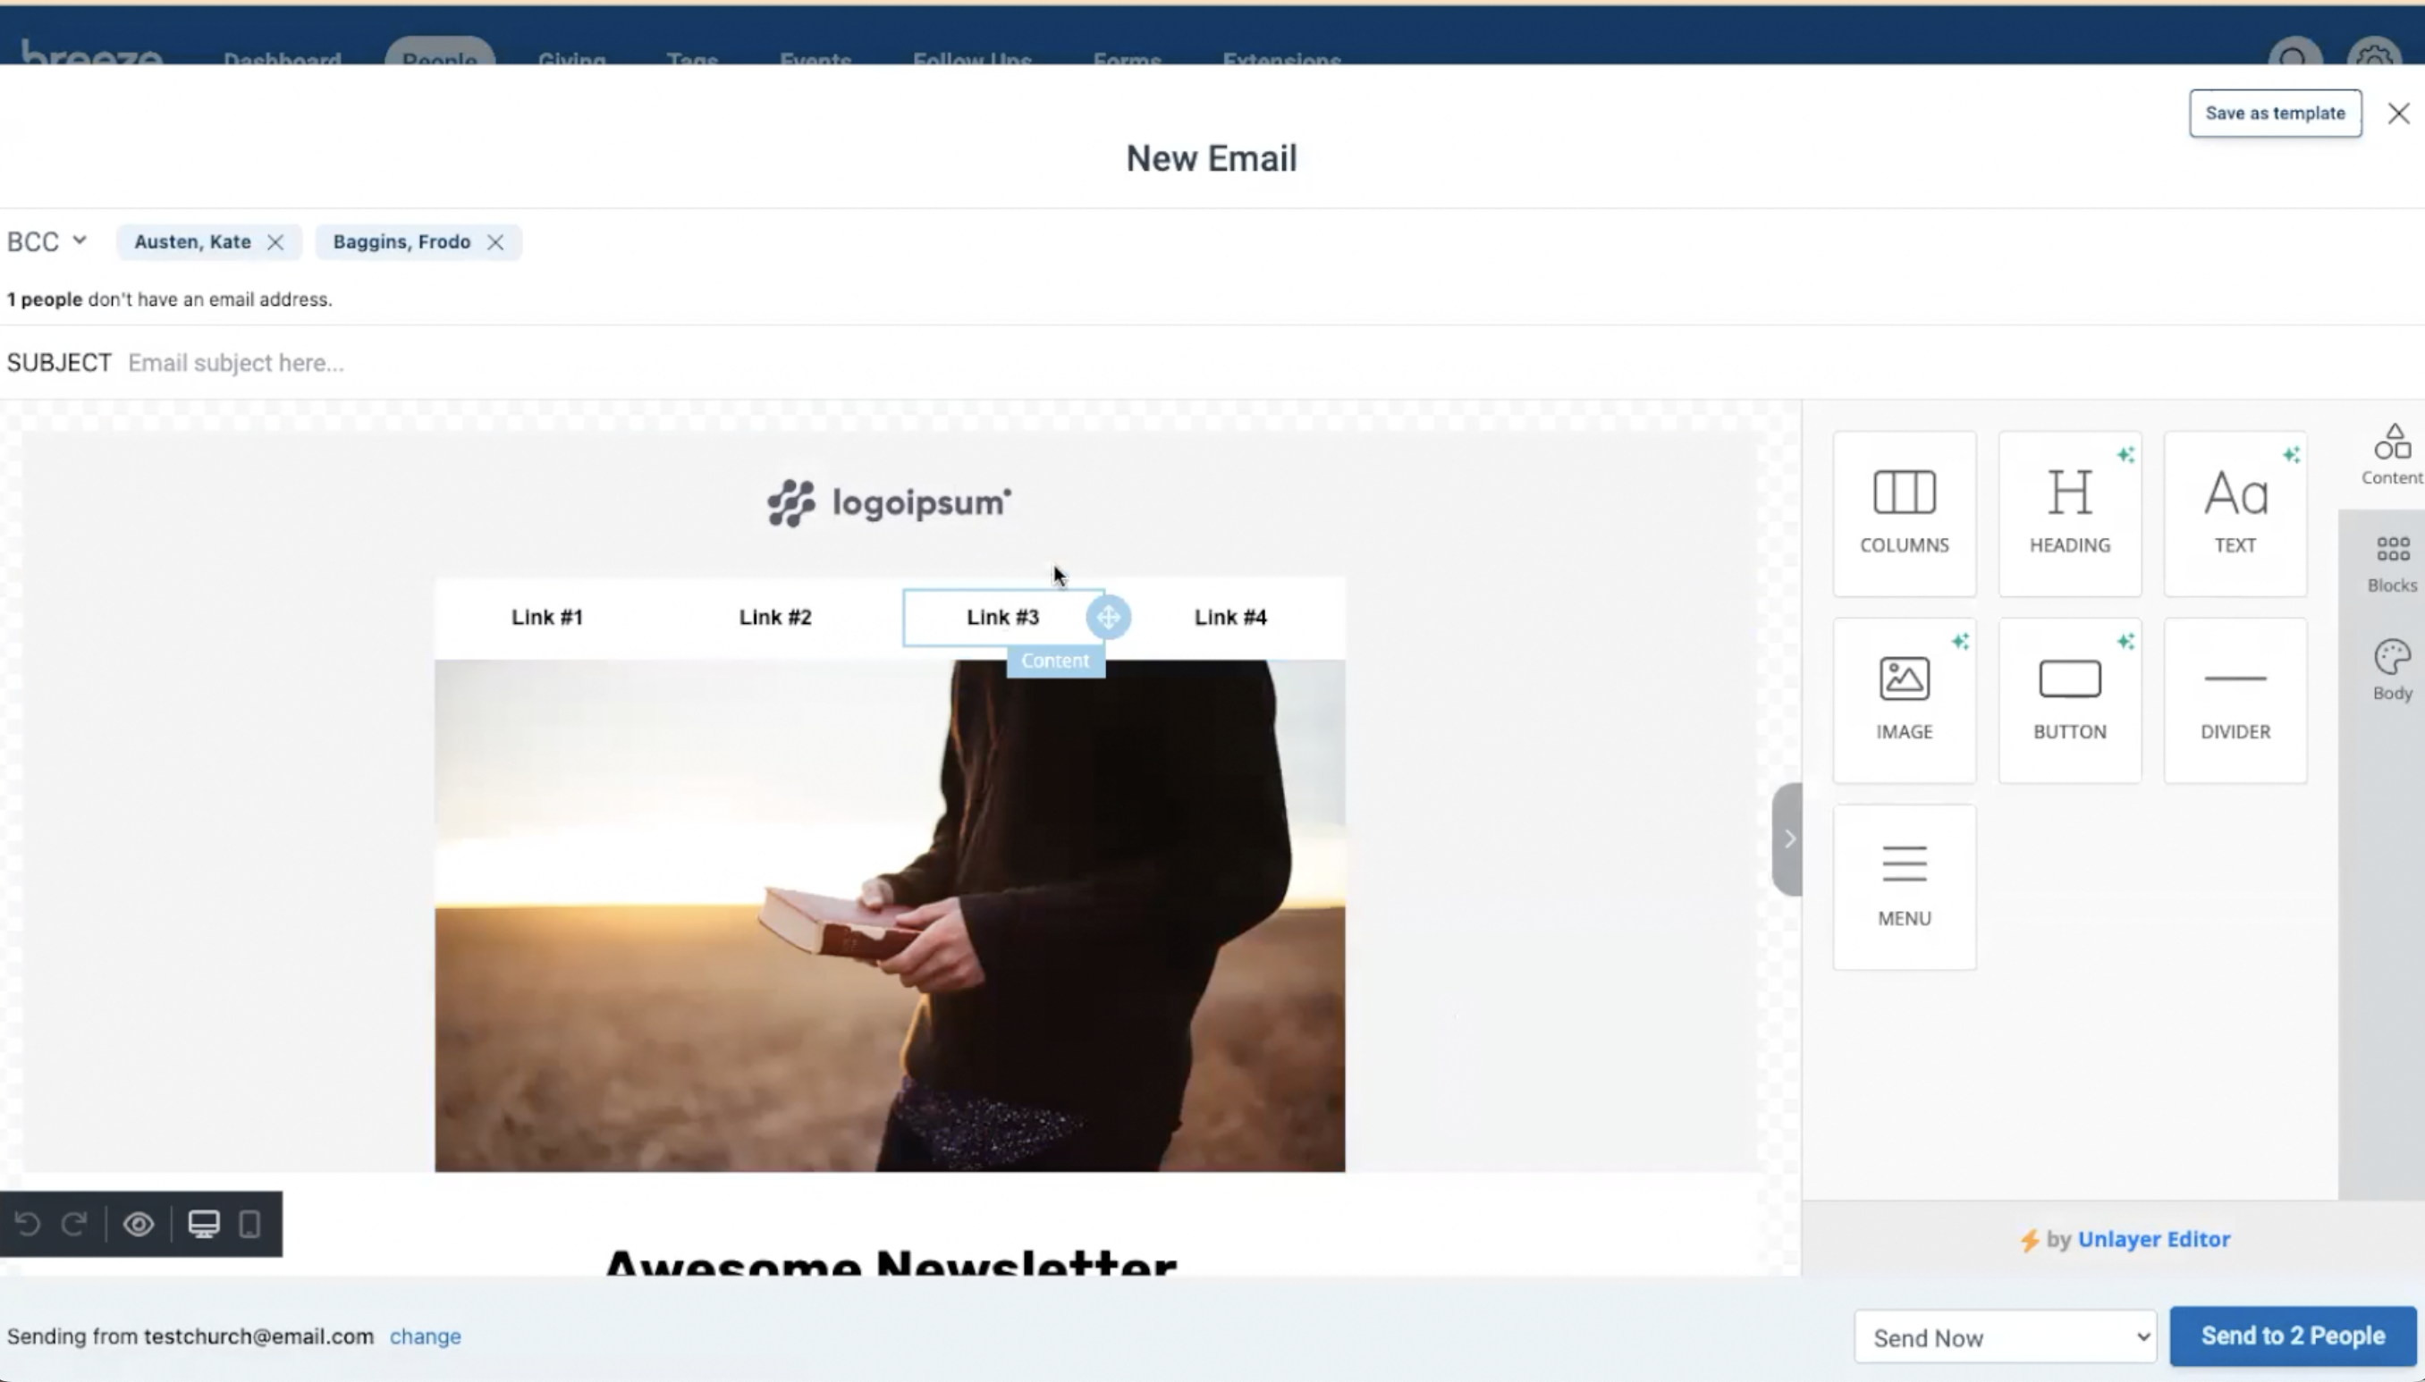Remove Baggins, Frodo from recipients

tap(494, 242)
